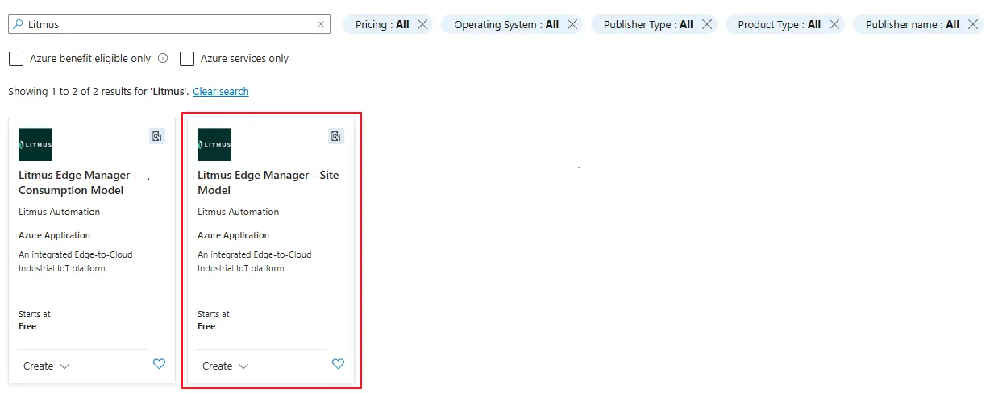Tick the Azure services only checkbox
Screen dimensions: 990x393
(x=187, y=59)
